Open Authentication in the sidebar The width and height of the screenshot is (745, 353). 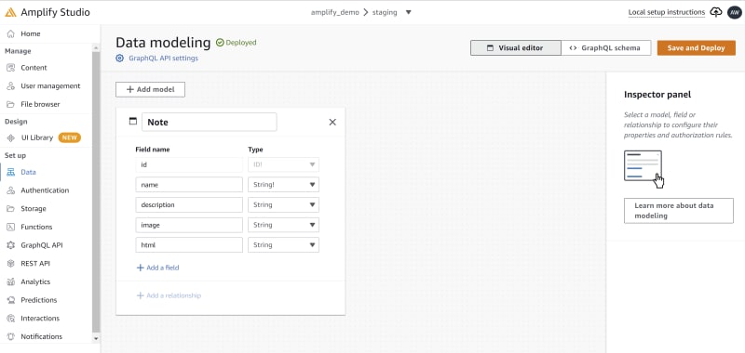click(x=46, y=190)
